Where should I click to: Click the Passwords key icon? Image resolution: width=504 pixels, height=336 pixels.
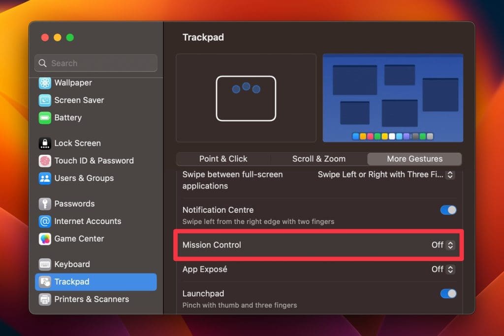coord(45,204)
